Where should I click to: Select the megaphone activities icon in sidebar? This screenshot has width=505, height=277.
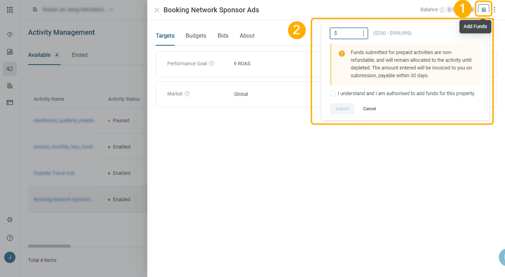point(10,69)
